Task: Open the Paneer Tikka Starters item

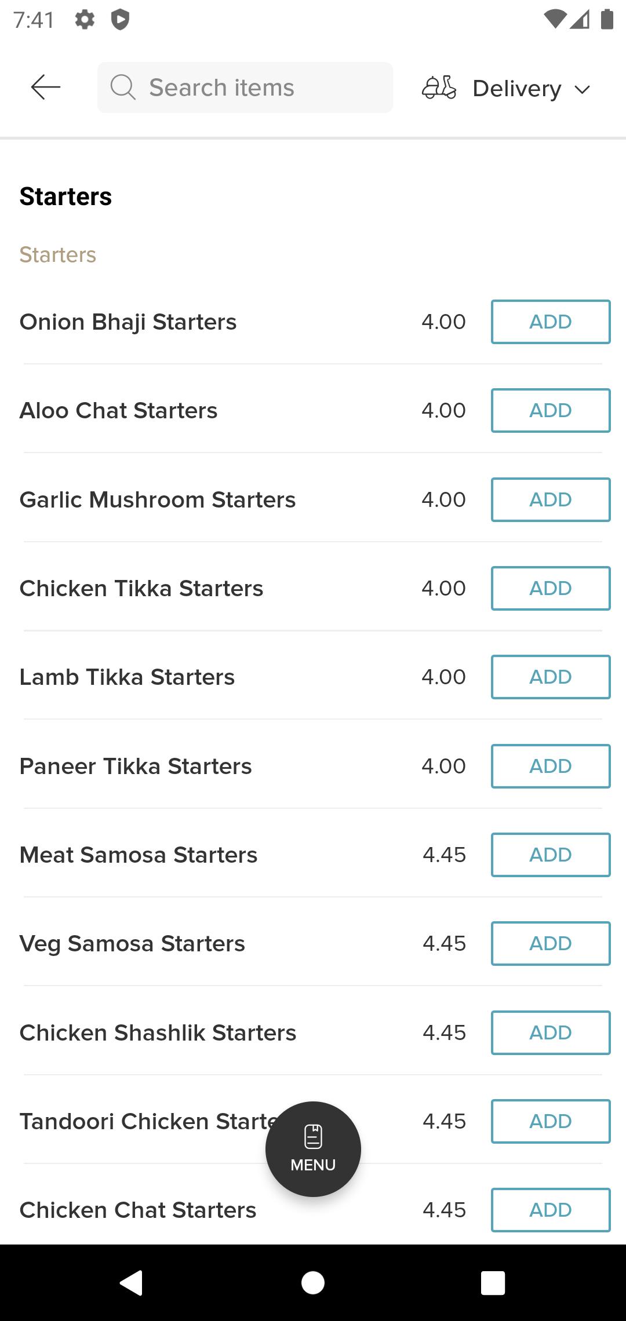Action: [136, 766]
